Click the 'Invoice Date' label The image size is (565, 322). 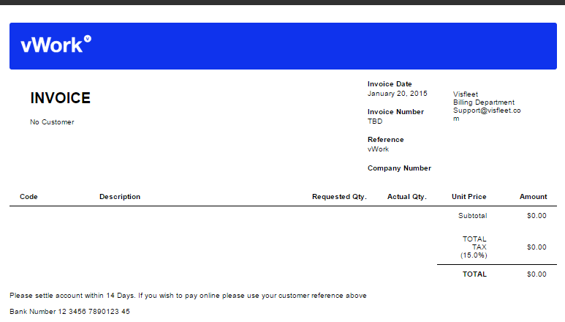point(390,84)
